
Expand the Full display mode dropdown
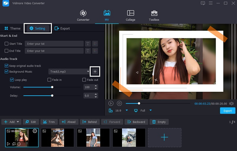(150, 110)
